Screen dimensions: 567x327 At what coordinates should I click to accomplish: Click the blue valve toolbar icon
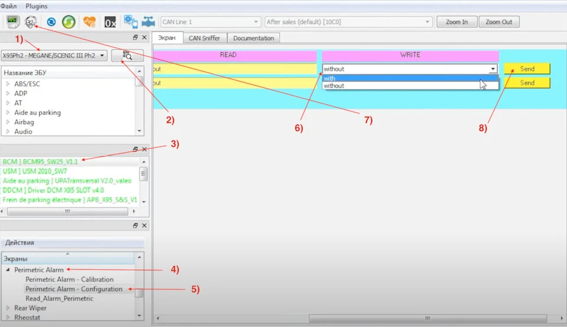[x=148, y=22]
